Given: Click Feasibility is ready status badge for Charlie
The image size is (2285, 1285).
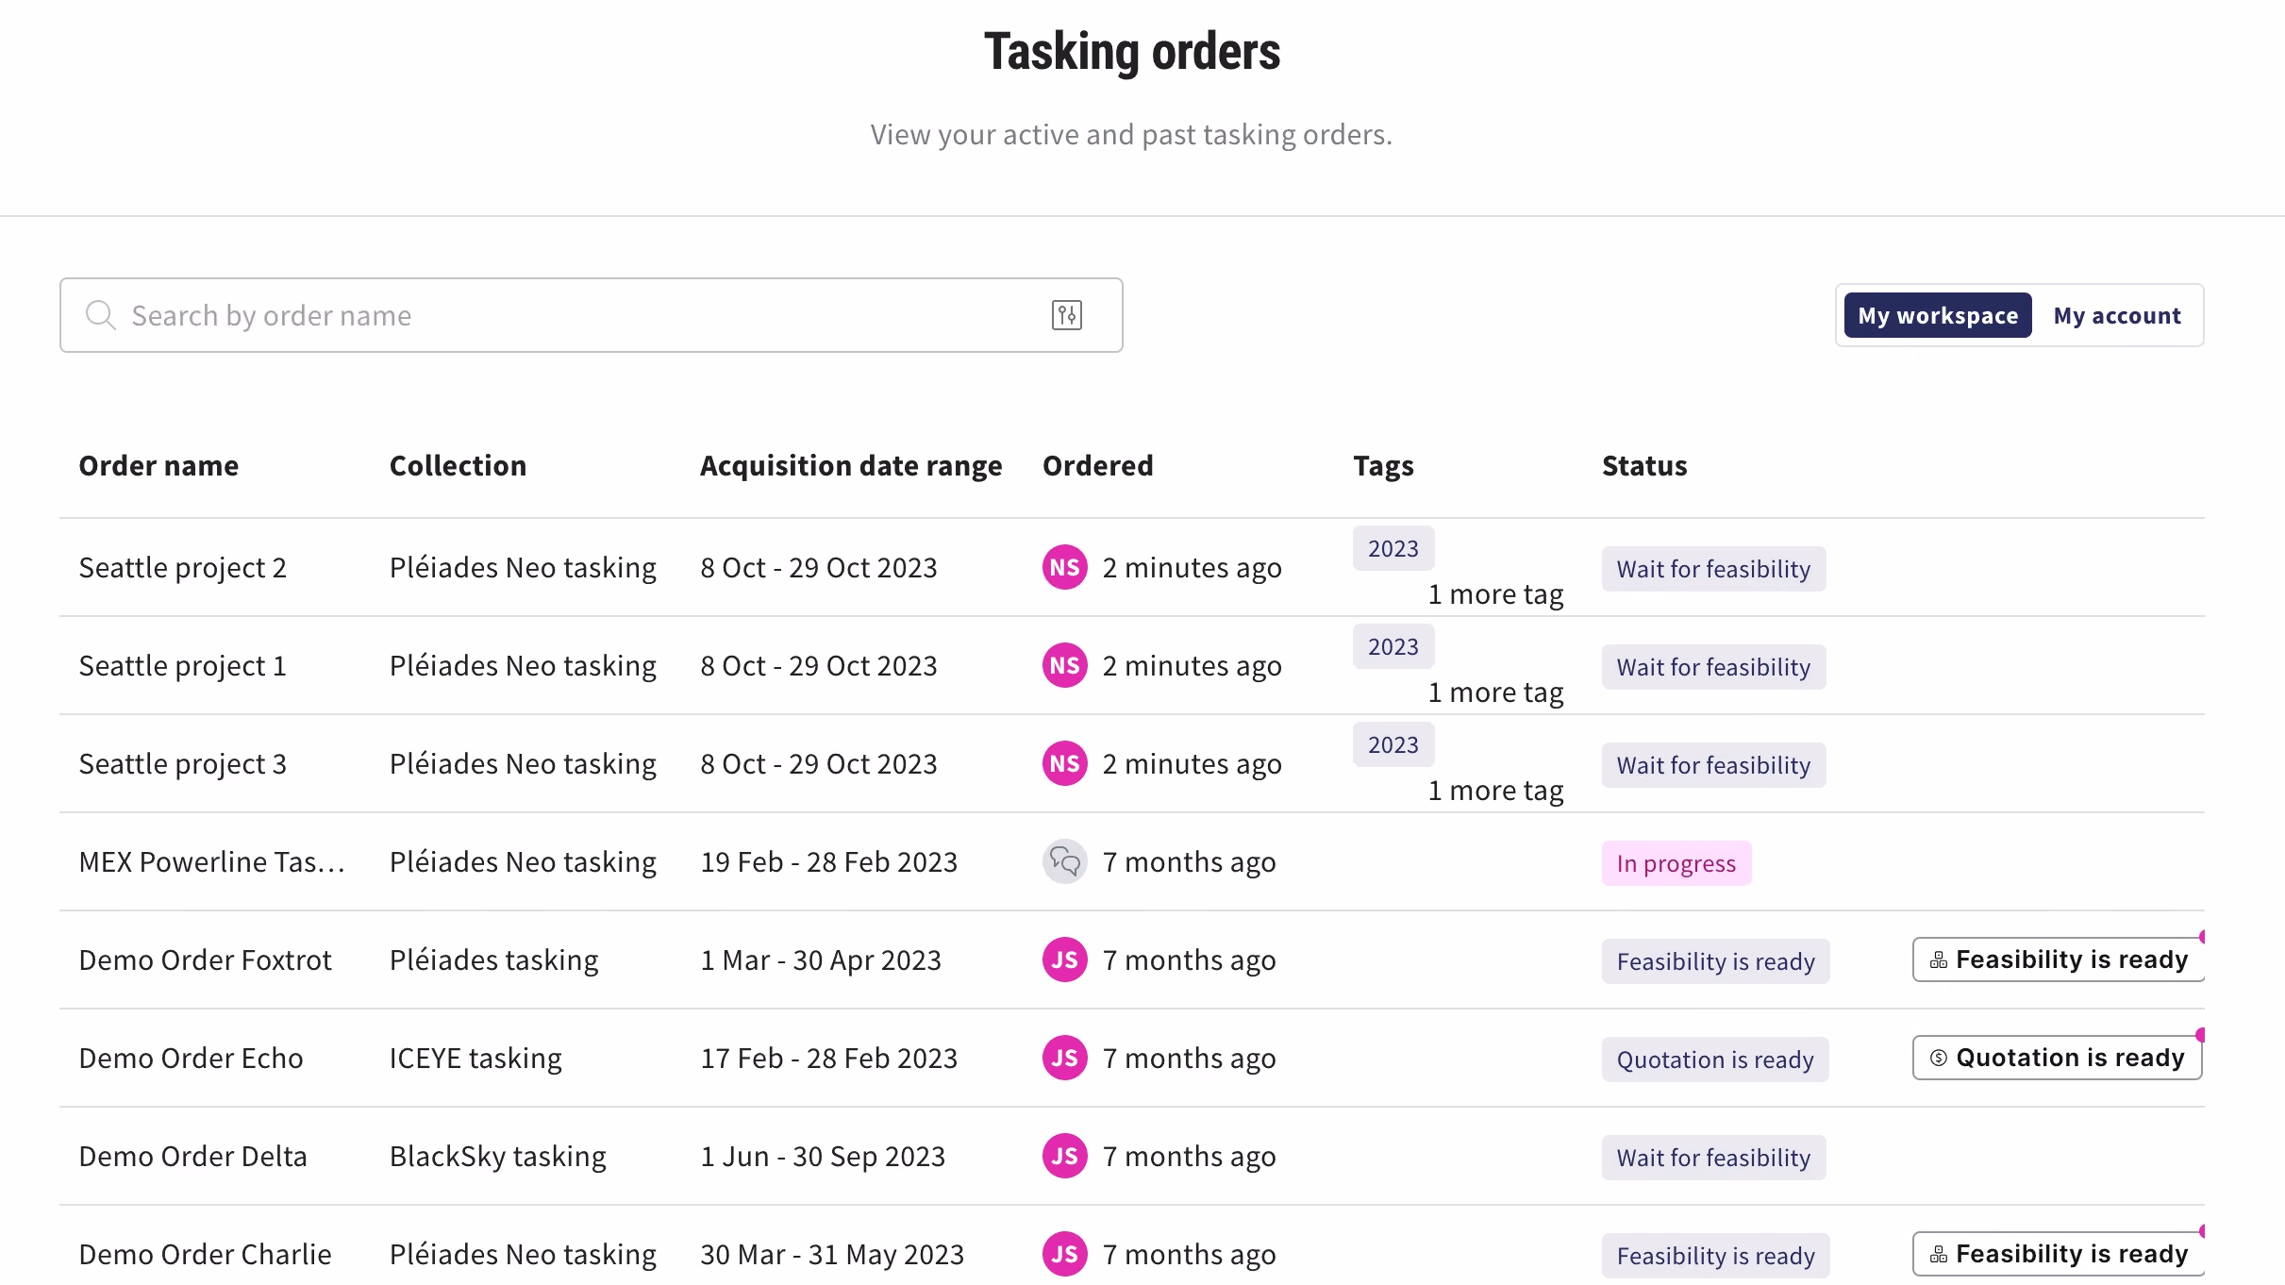Looking at the screenshot, I should [1716, 1256].
